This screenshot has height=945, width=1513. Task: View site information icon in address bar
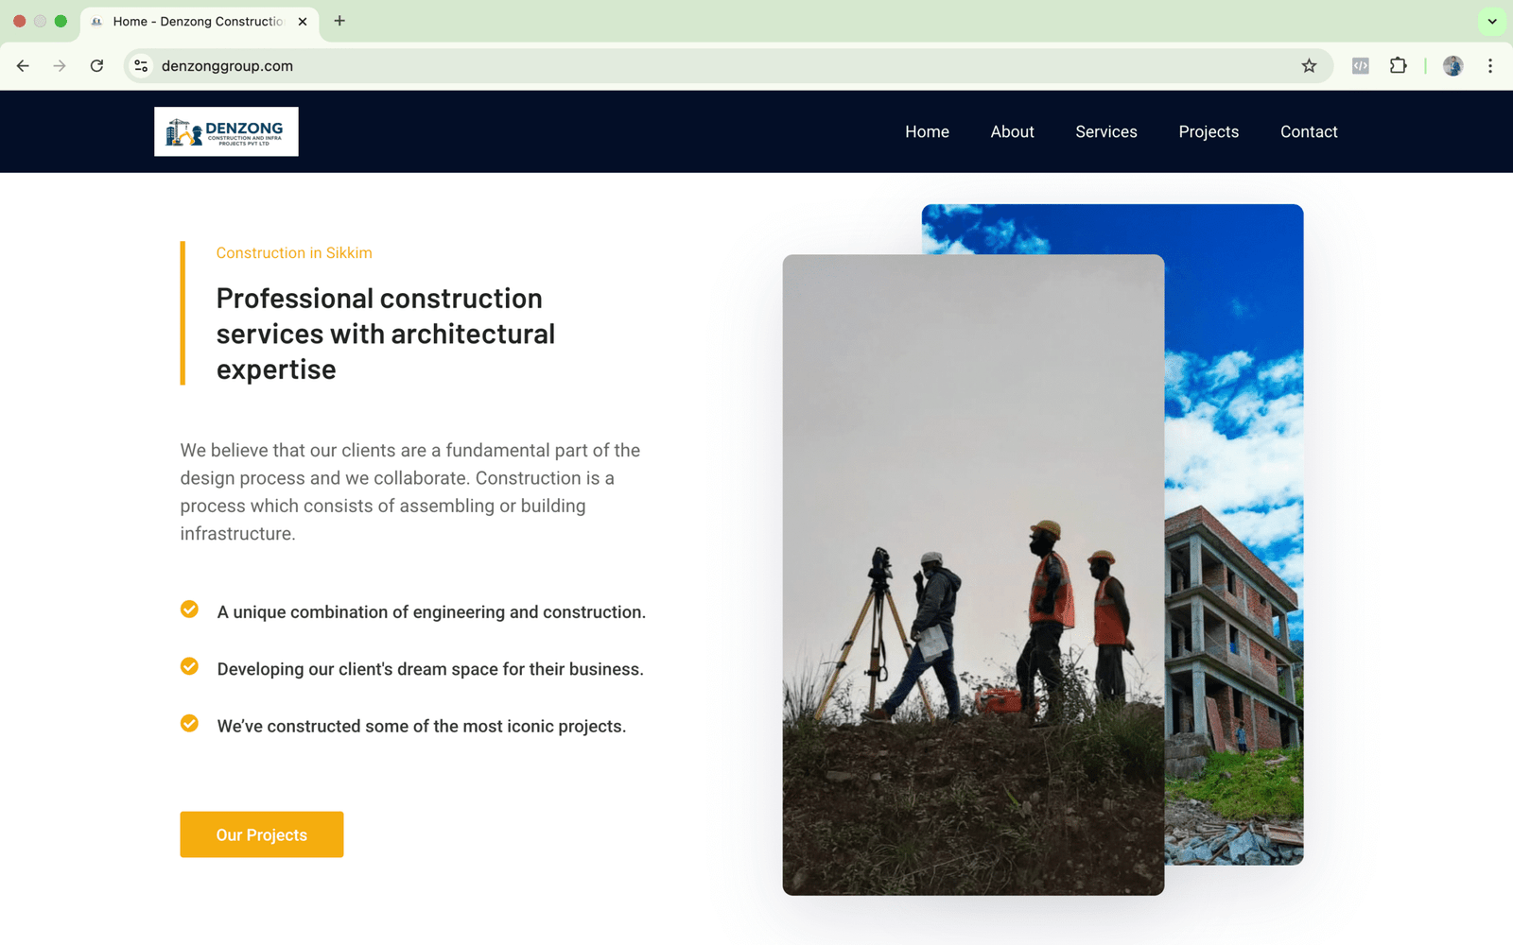point(141,66)
